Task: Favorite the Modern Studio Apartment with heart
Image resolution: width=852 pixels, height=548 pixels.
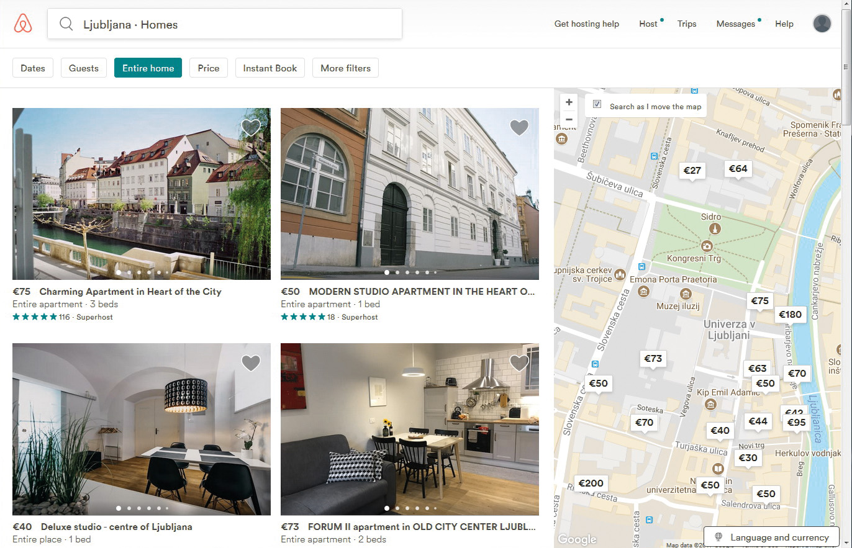Action: coord(519,128)
